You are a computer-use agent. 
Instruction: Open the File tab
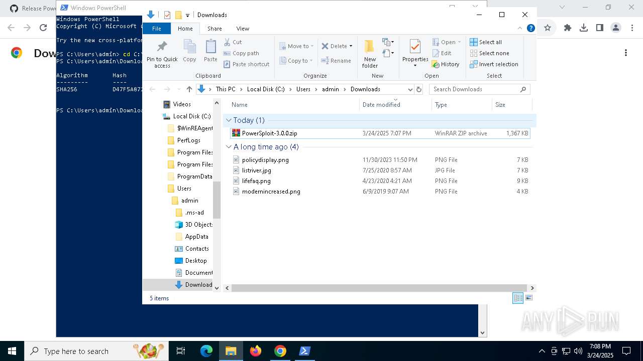tap(157, 29)
